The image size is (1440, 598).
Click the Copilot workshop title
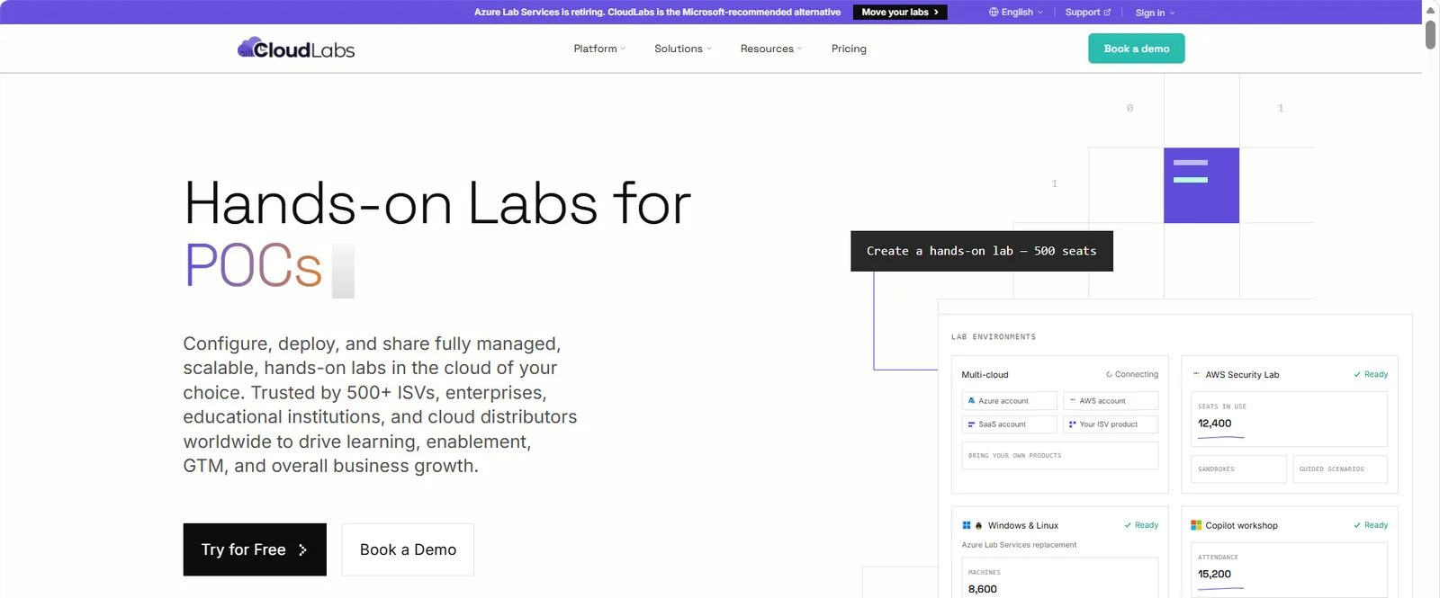1242,525
